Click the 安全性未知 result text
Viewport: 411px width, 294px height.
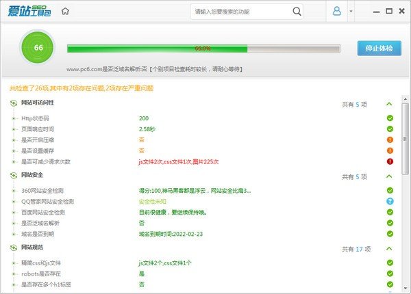[152, 202]
